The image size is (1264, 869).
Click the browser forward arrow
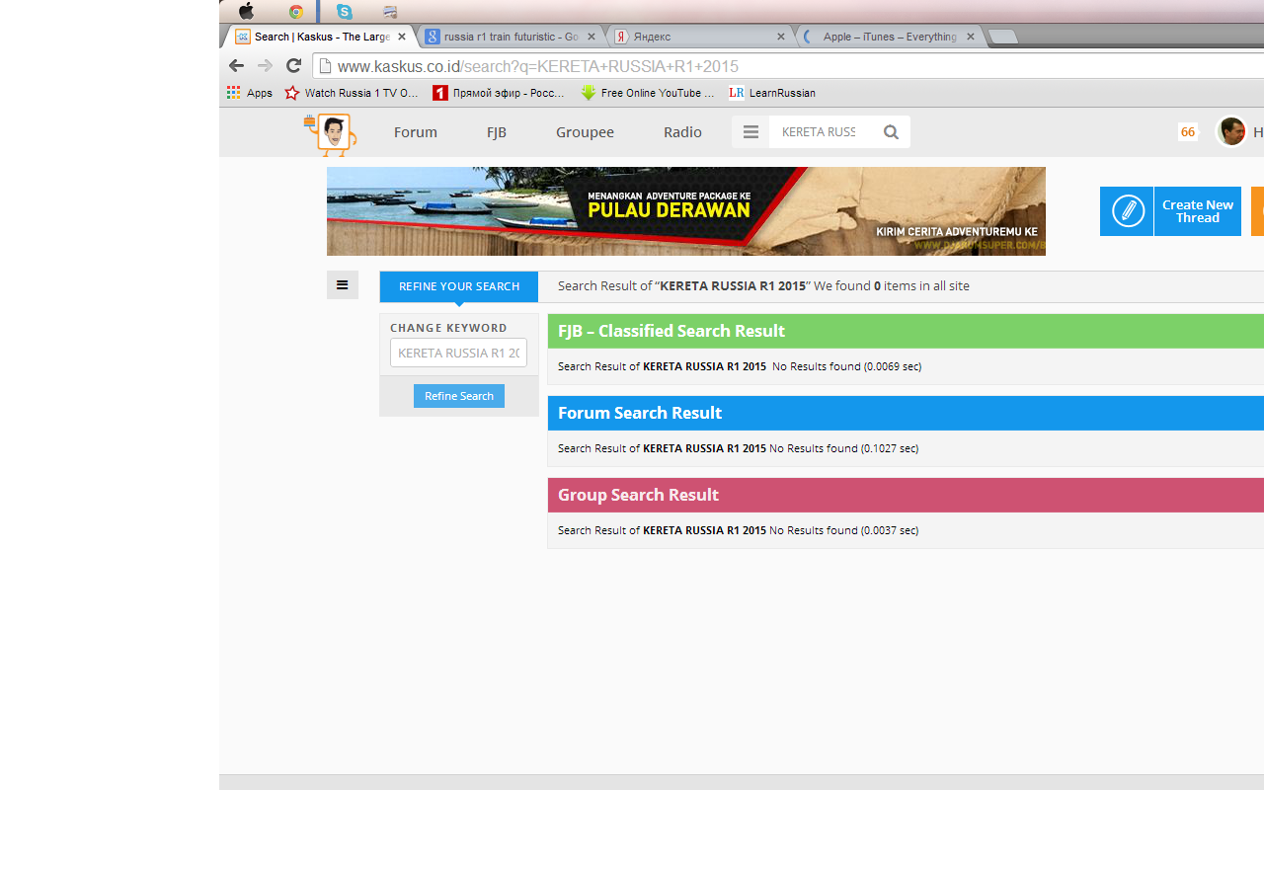265,66
